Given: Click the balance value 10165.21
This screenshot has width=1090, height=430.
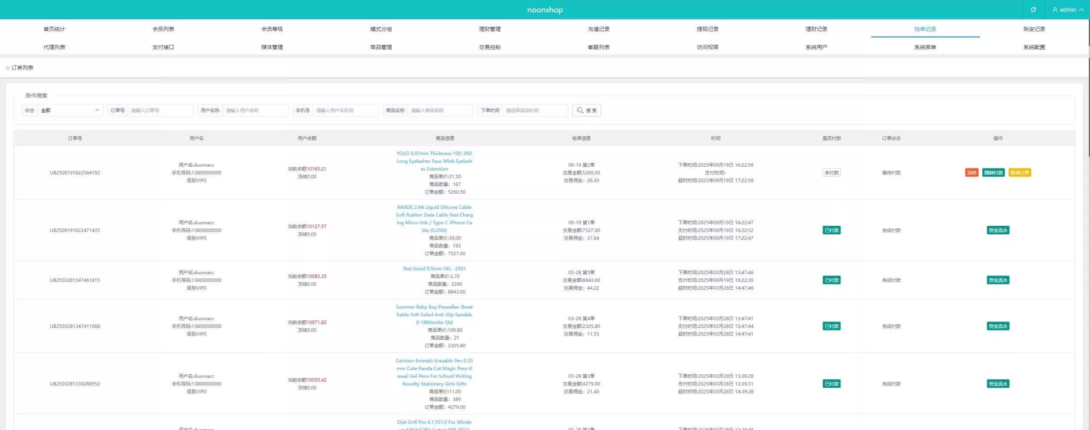Looking at the screenshot, I should [316, 169].
